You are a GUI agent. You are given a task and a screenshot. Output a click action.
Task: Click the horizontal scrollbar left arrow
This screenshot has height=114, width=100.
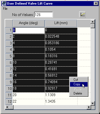pos(7,107)
